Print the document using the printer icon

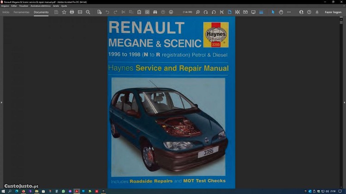[x=72, y=12]
